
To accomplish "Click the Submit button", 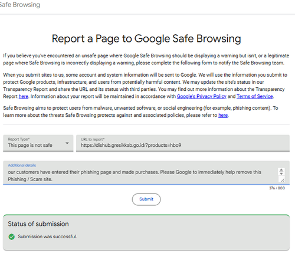I will [146, 199].
